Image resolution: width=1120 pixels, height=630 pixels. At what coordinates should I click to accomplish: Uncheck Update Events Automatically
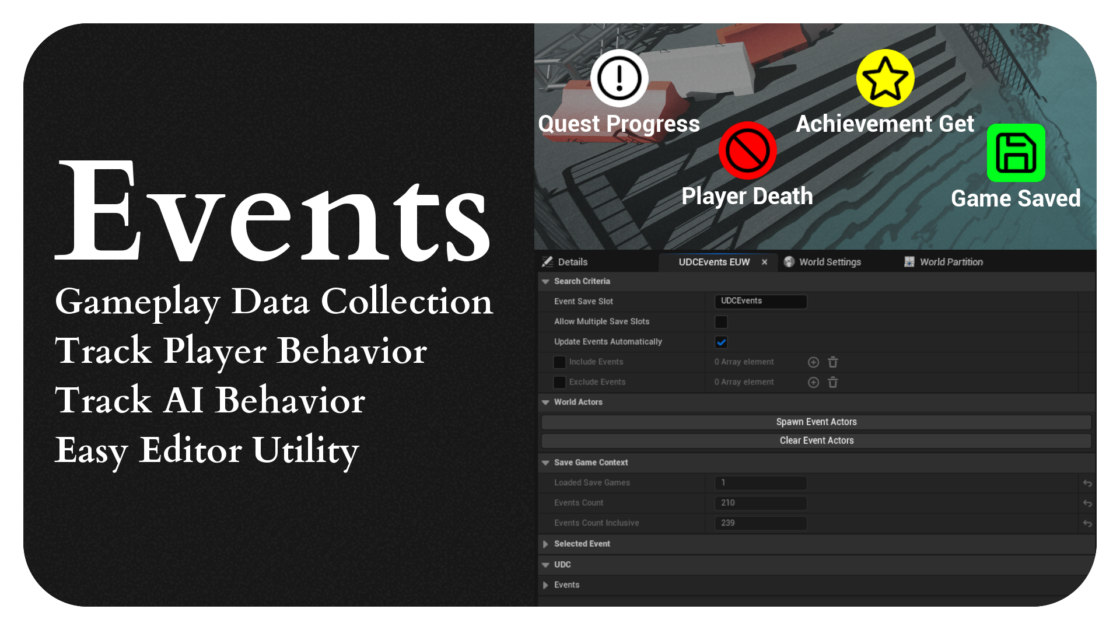point(721,342)
